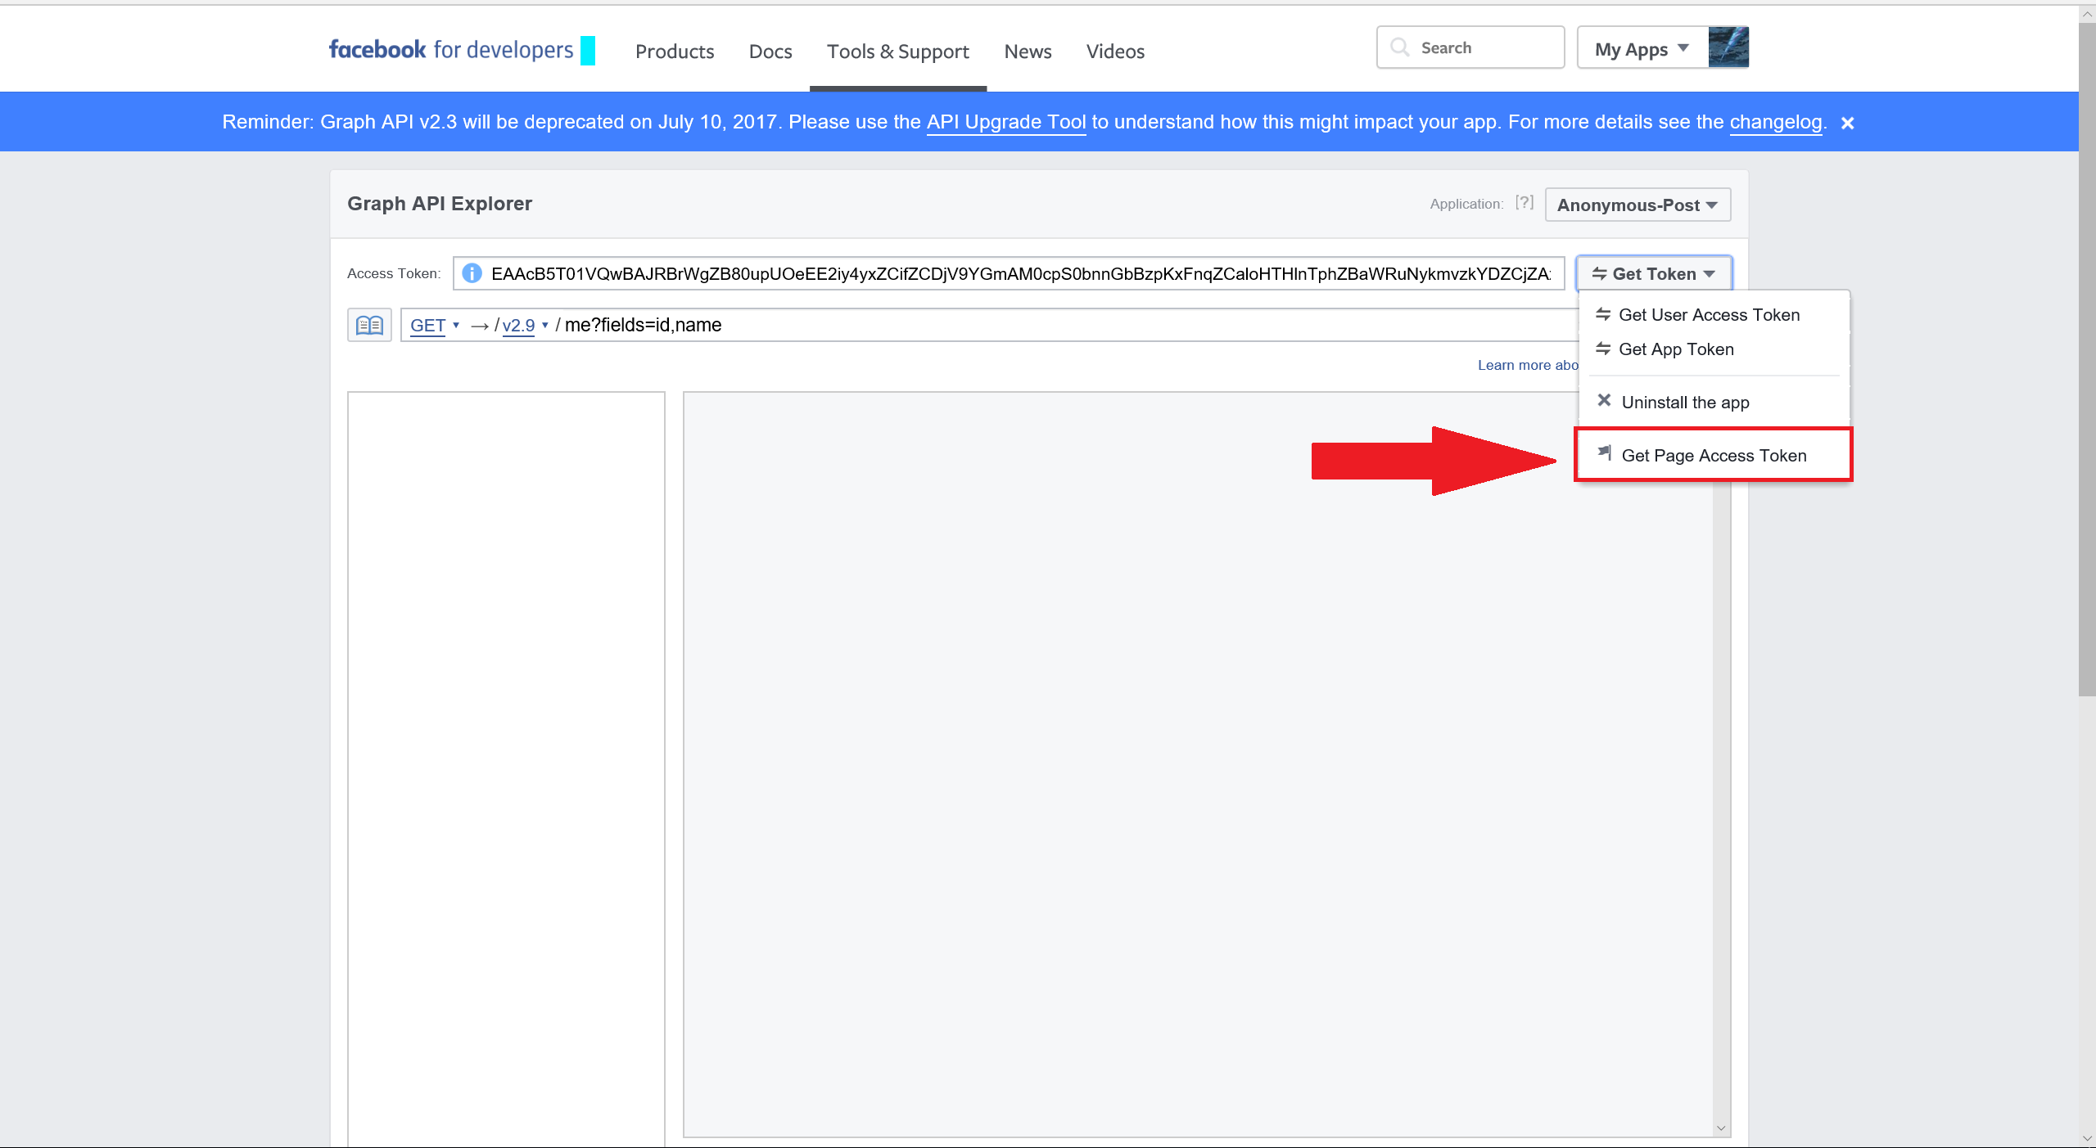The height and width of the screenshot is (1148, 2096).
Task: Open the documentation book icon
Action: 369,325
